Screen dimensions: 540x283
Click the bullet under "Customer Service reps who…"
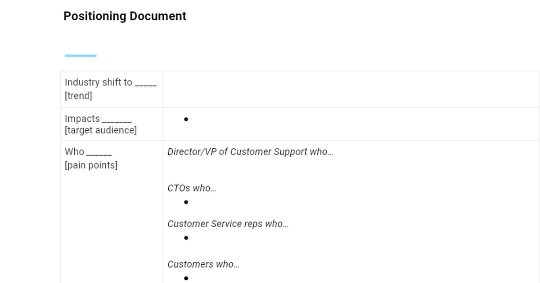click(x=186, y=238)
